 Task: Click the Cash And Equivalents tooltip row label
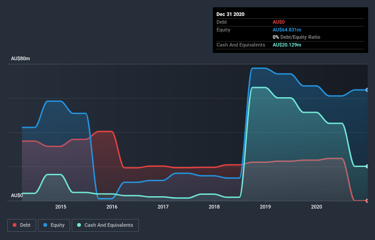point(241,45)
